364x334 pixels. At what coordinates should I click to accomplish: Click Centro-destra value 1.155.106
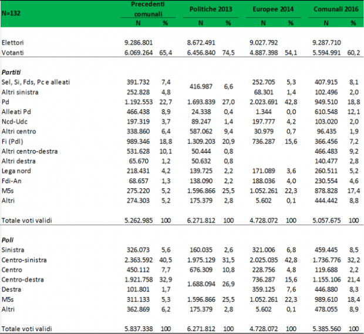326,279
